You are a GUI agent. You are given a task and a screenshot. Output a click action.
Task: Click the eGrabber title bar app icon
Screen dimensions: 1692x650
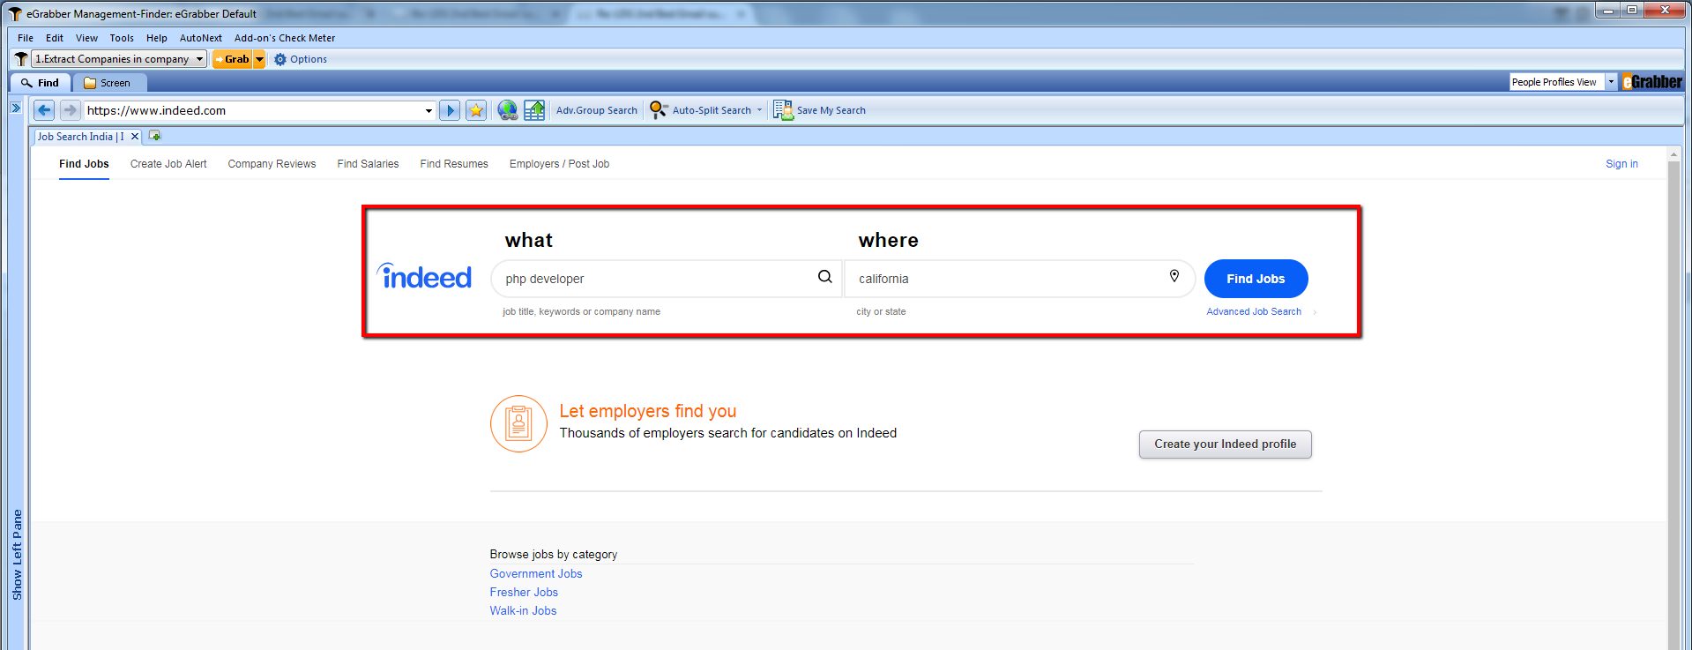(x=15, y=13)
